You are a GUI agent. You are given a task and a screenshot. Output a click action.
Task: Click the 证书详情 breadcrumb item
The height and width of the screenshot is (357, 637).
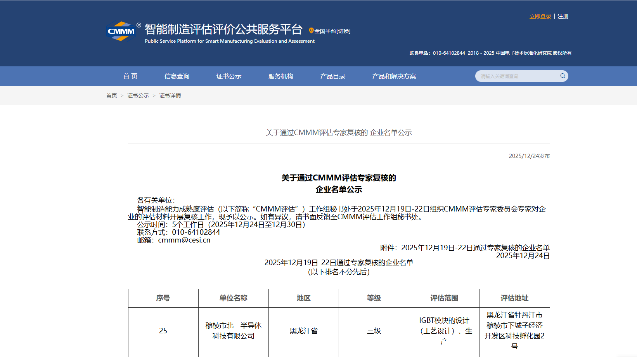171,95
